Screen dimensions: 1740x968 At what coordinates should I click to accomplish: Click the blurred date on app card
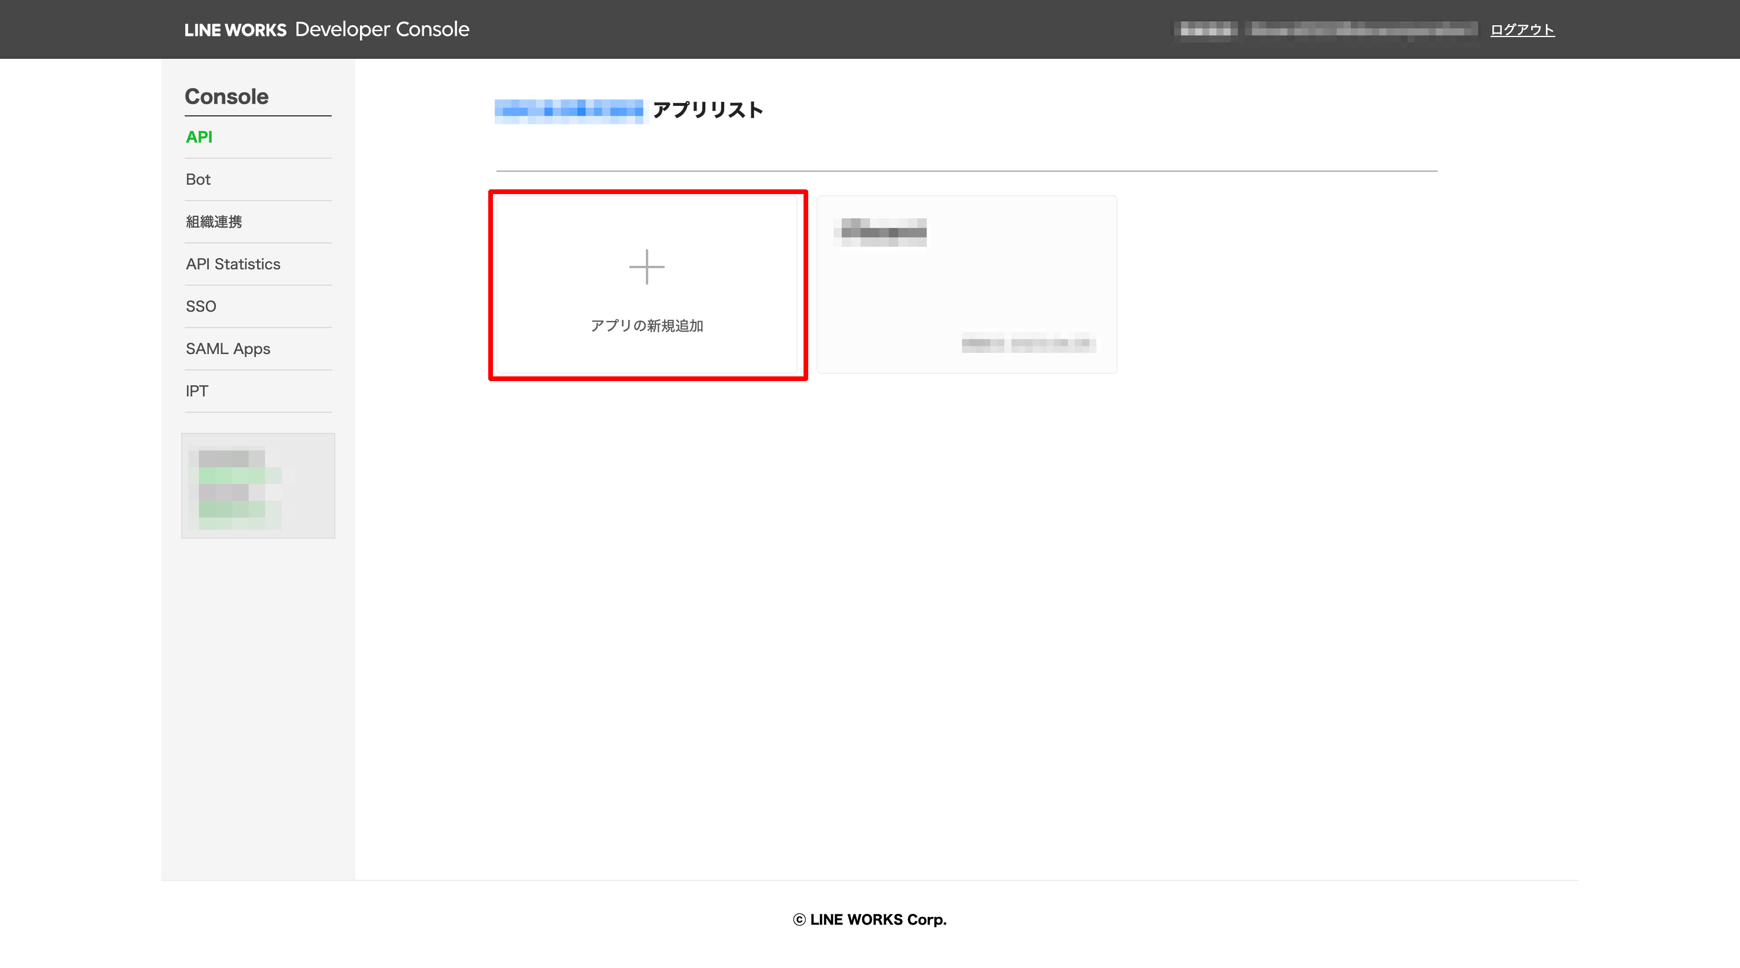click(1028, 343)
